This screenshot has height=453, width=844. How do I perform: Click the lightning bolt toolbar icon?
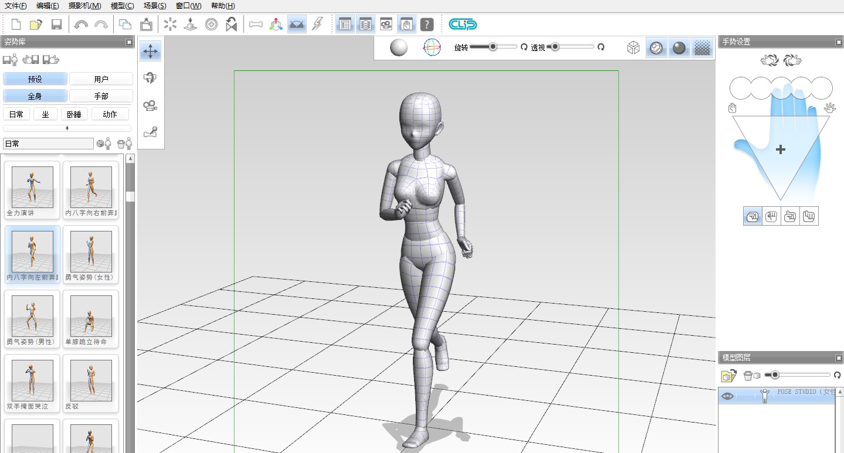click(317, 24)
